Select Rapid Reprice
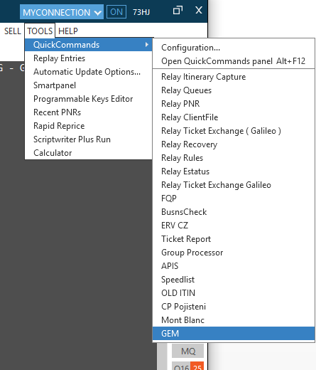Screen dimensions: 316x370 pyautogui.click(x=89, y=126)
